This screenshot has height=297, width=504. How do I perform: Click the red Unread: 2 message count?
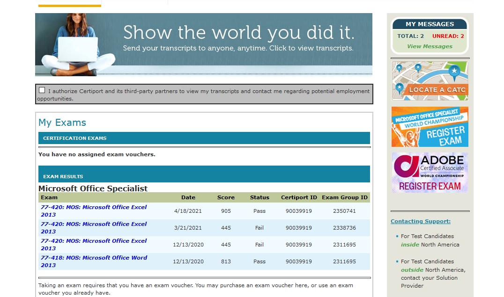click(x=448, y=36)
